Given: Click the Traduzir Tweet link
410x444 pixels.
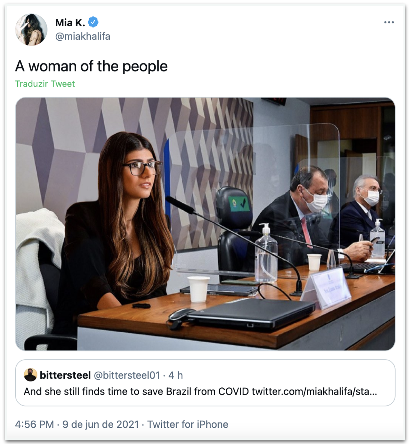Looking at the screenshot, I should [x=45, y=84].
